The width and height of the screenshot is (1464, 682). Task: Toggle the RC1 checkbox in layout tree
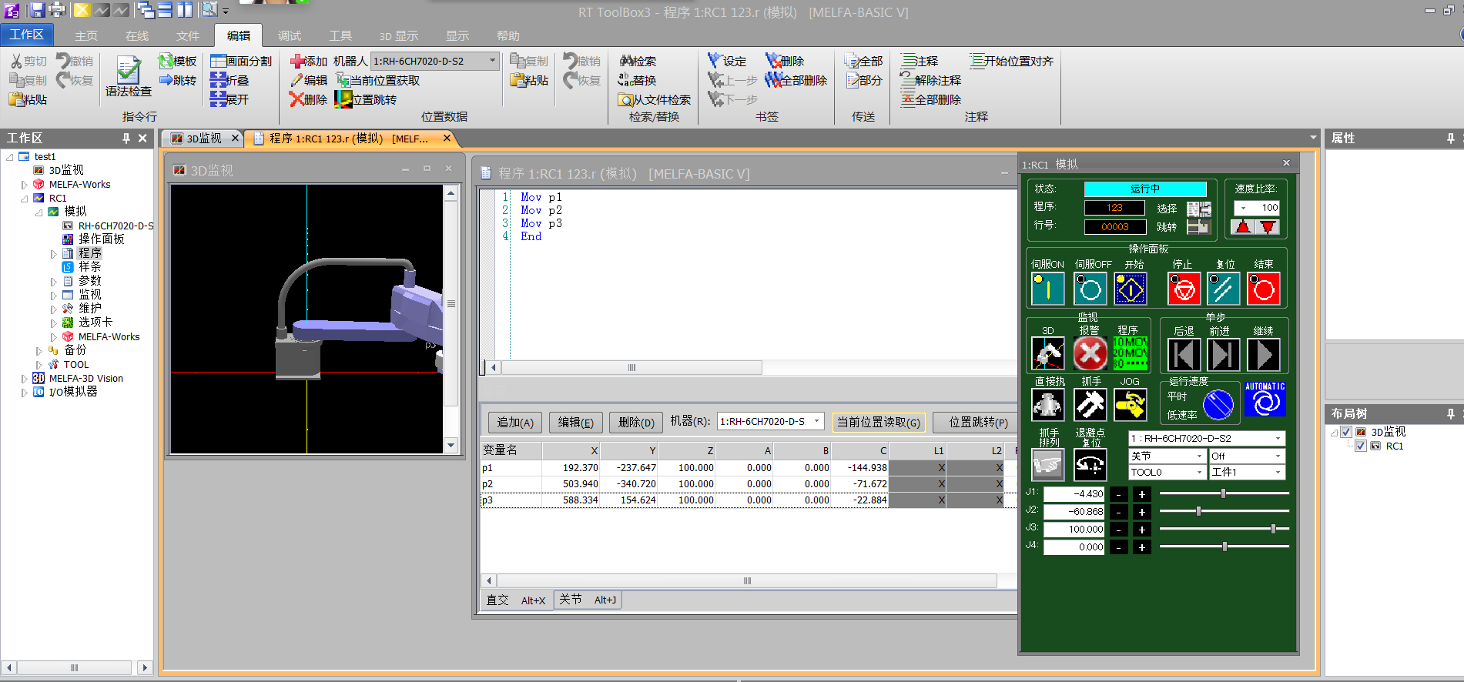click(x=1361, y=446)
